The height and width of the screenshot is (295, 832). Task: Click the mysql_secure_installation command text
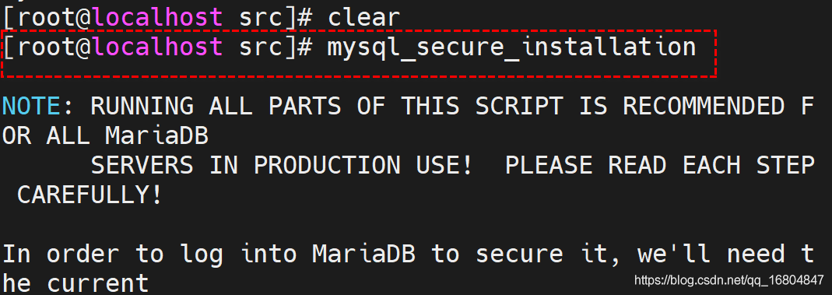click(511, 47)
